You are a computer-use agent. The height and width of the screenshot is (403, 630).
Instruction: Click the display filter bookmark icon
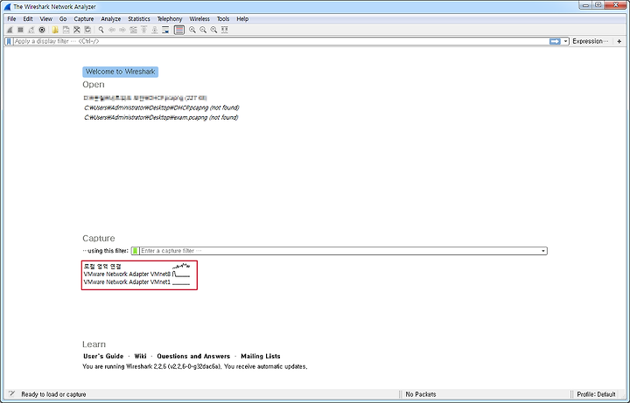pyautogui.click(x=9, y=41)
